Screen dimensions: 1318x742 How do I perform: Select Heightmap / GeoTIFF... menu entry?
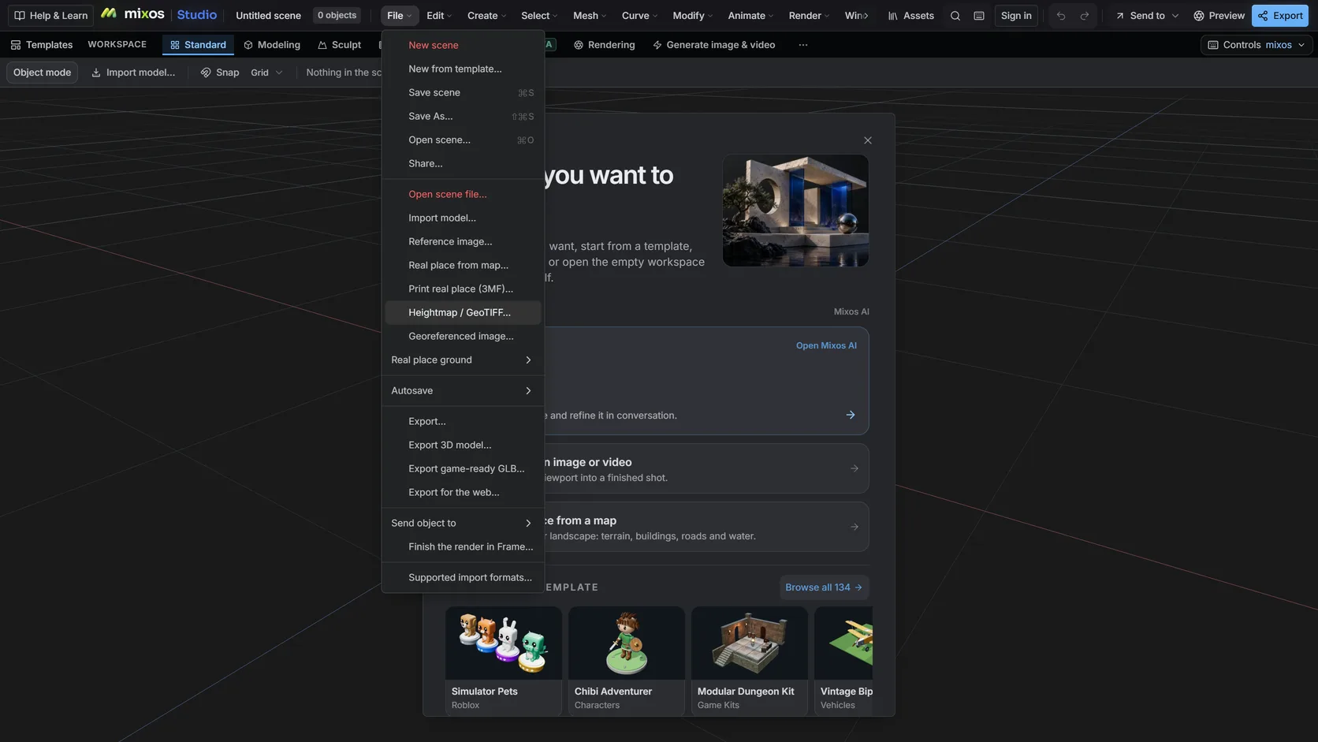click(x=462, y=312)
